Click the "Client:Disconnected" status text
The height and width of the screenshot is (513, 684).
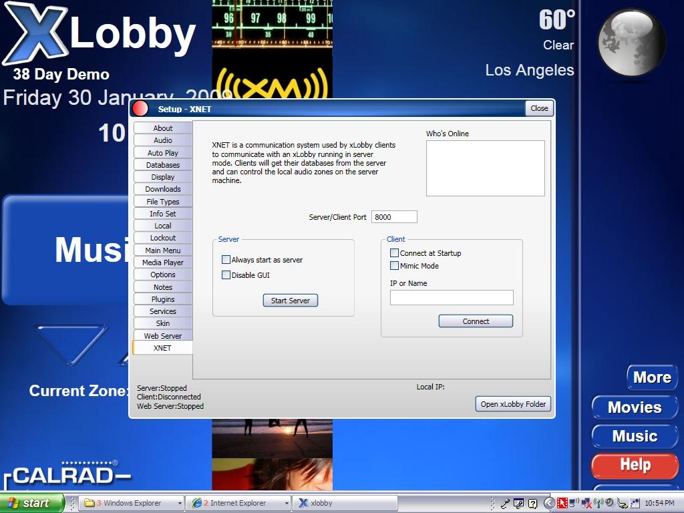[x=169, y=397]
